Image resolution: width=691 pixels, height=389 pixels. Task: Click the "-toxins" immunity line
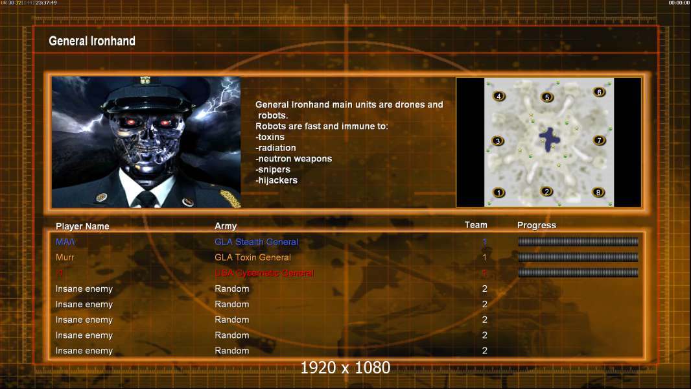tap(270, 137)
